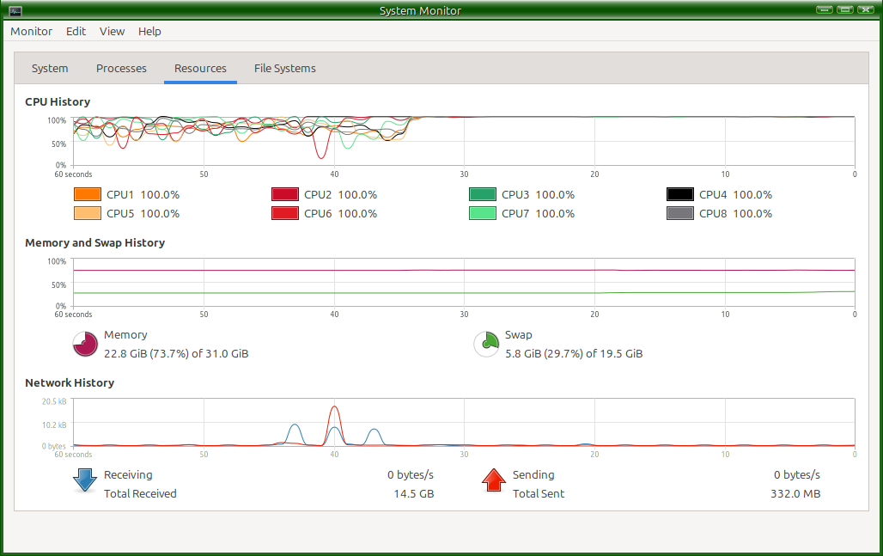Open the Help menu
The width and height of the screenshot is (883, 556).
pos(149,32)
